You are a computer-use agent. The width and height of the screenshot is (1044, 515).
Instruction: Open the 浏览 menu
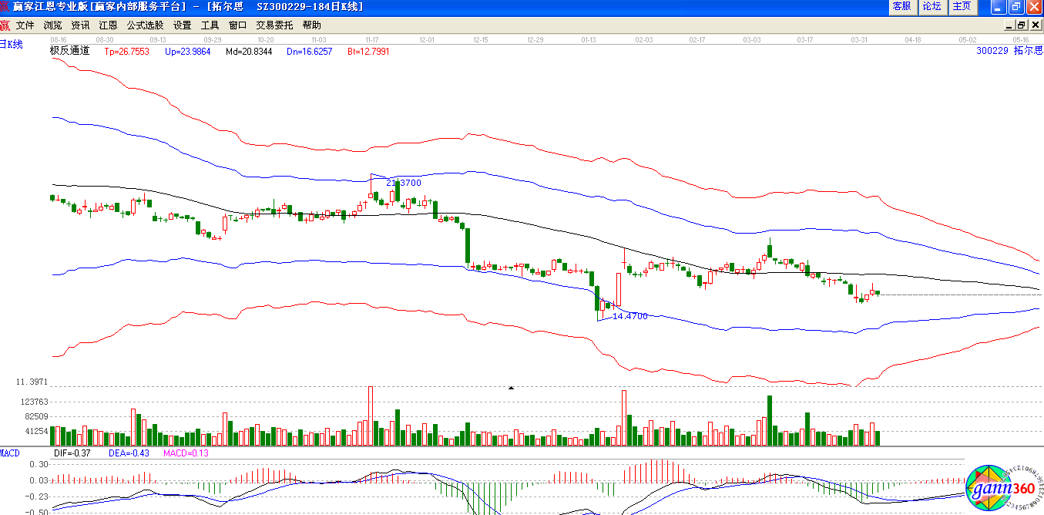tap(52, 25)
